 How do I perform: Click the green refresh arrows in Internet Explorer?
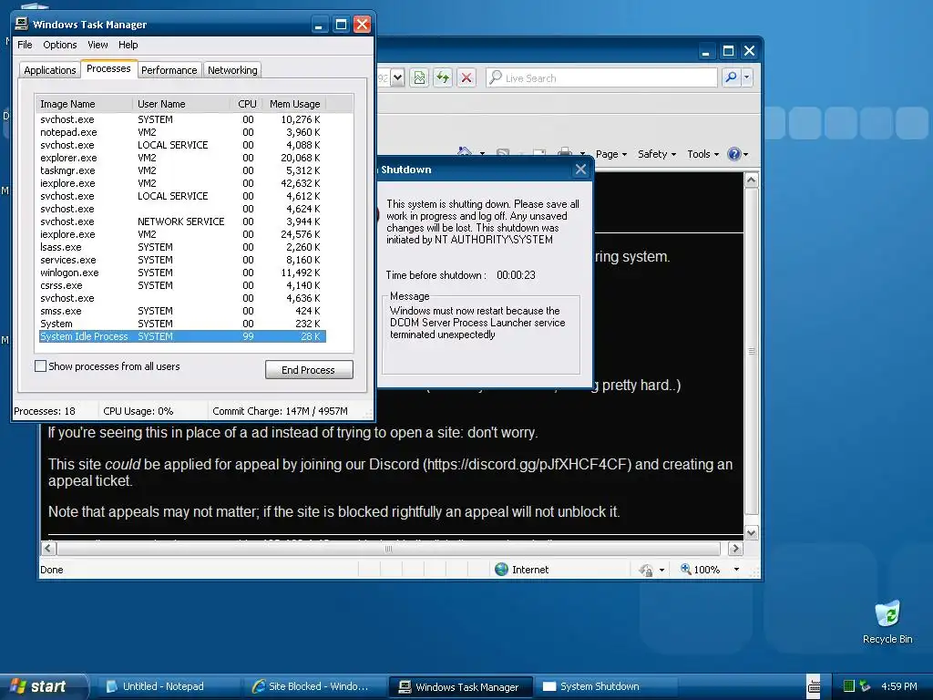point(443,78)
